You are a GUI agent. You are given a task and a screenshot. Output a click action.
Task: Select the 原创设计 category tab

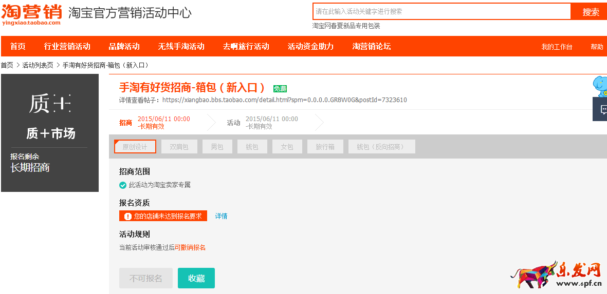pos(135,147)
